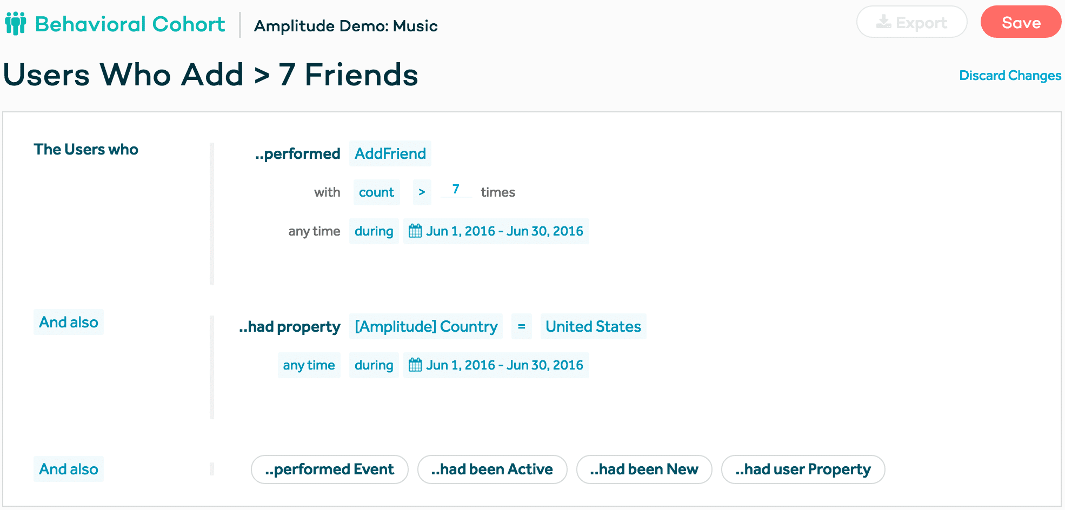Select the United States value chip
1065x510 pixels.
tap(593, 327)
